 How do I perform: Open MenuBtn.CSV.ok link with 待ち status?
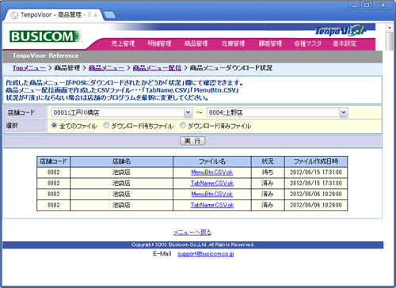[x=212, y=172]
